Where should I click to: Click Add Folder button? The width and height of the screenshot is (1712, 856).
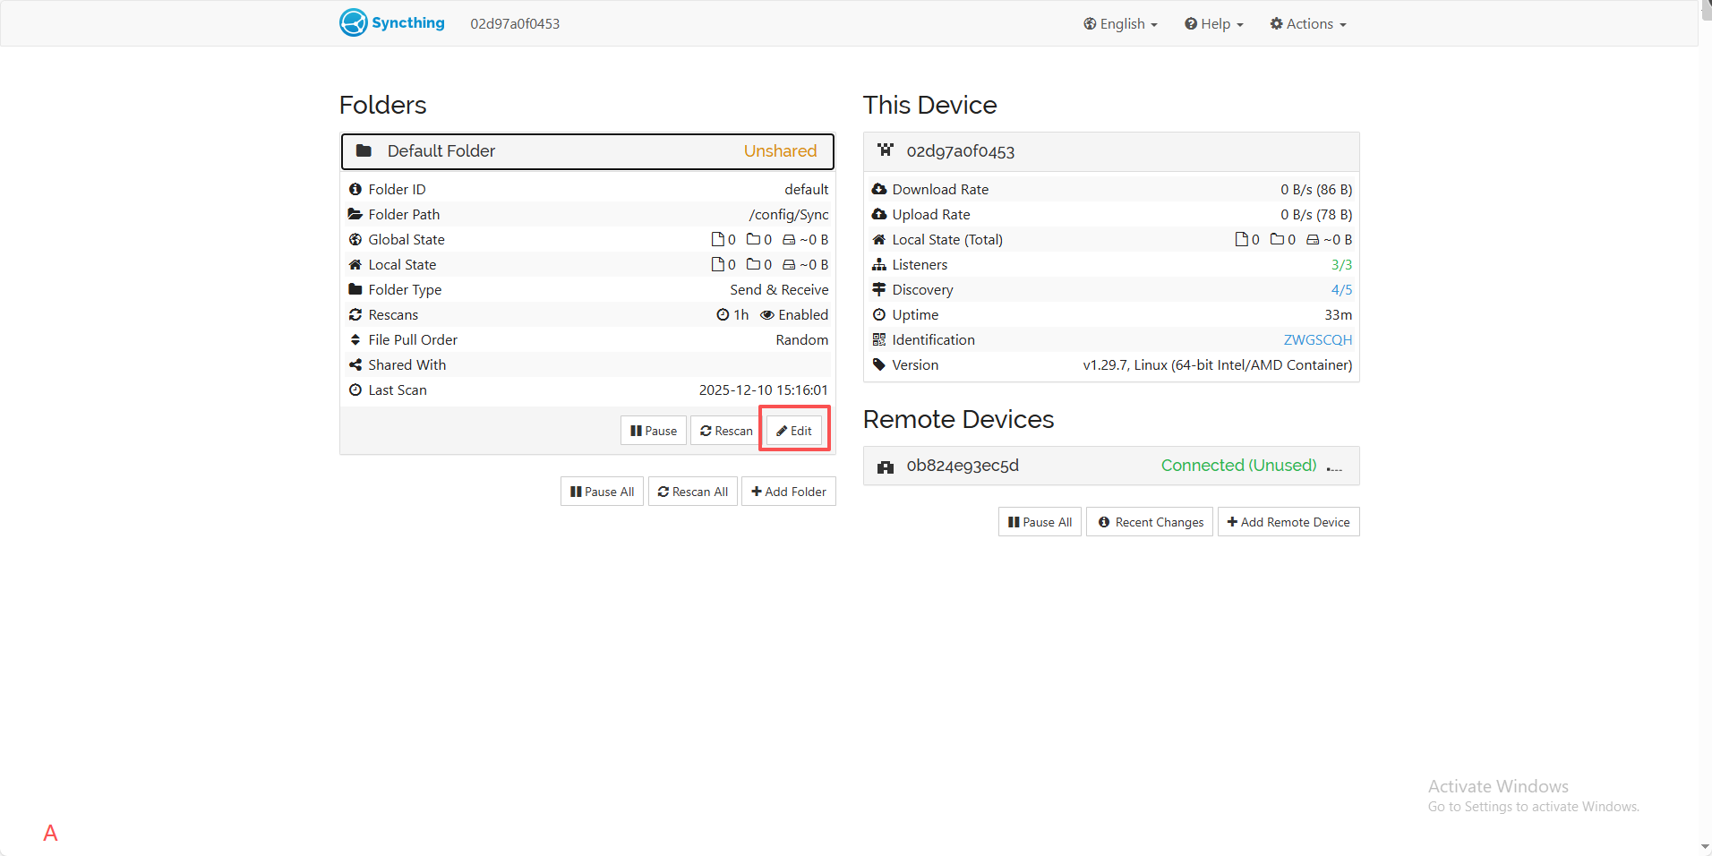pos(789,492)
